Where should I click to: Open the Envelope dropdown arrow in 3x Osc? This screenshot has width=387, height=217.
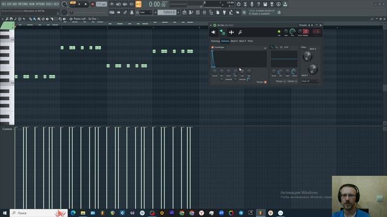(265, 48)
